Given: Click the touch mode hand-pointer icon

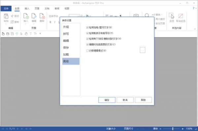Looking at the screenshot, I should pos(3,34).
